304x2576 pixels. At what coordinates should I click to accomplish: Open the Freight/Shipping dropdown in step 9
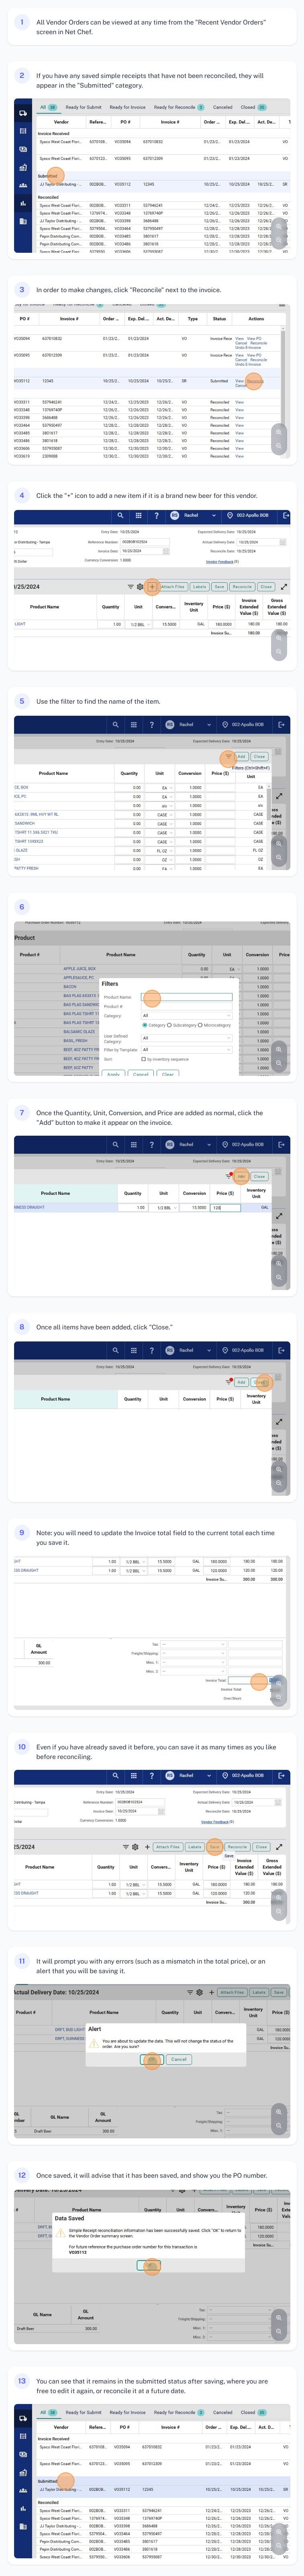tap(193, 1654)
